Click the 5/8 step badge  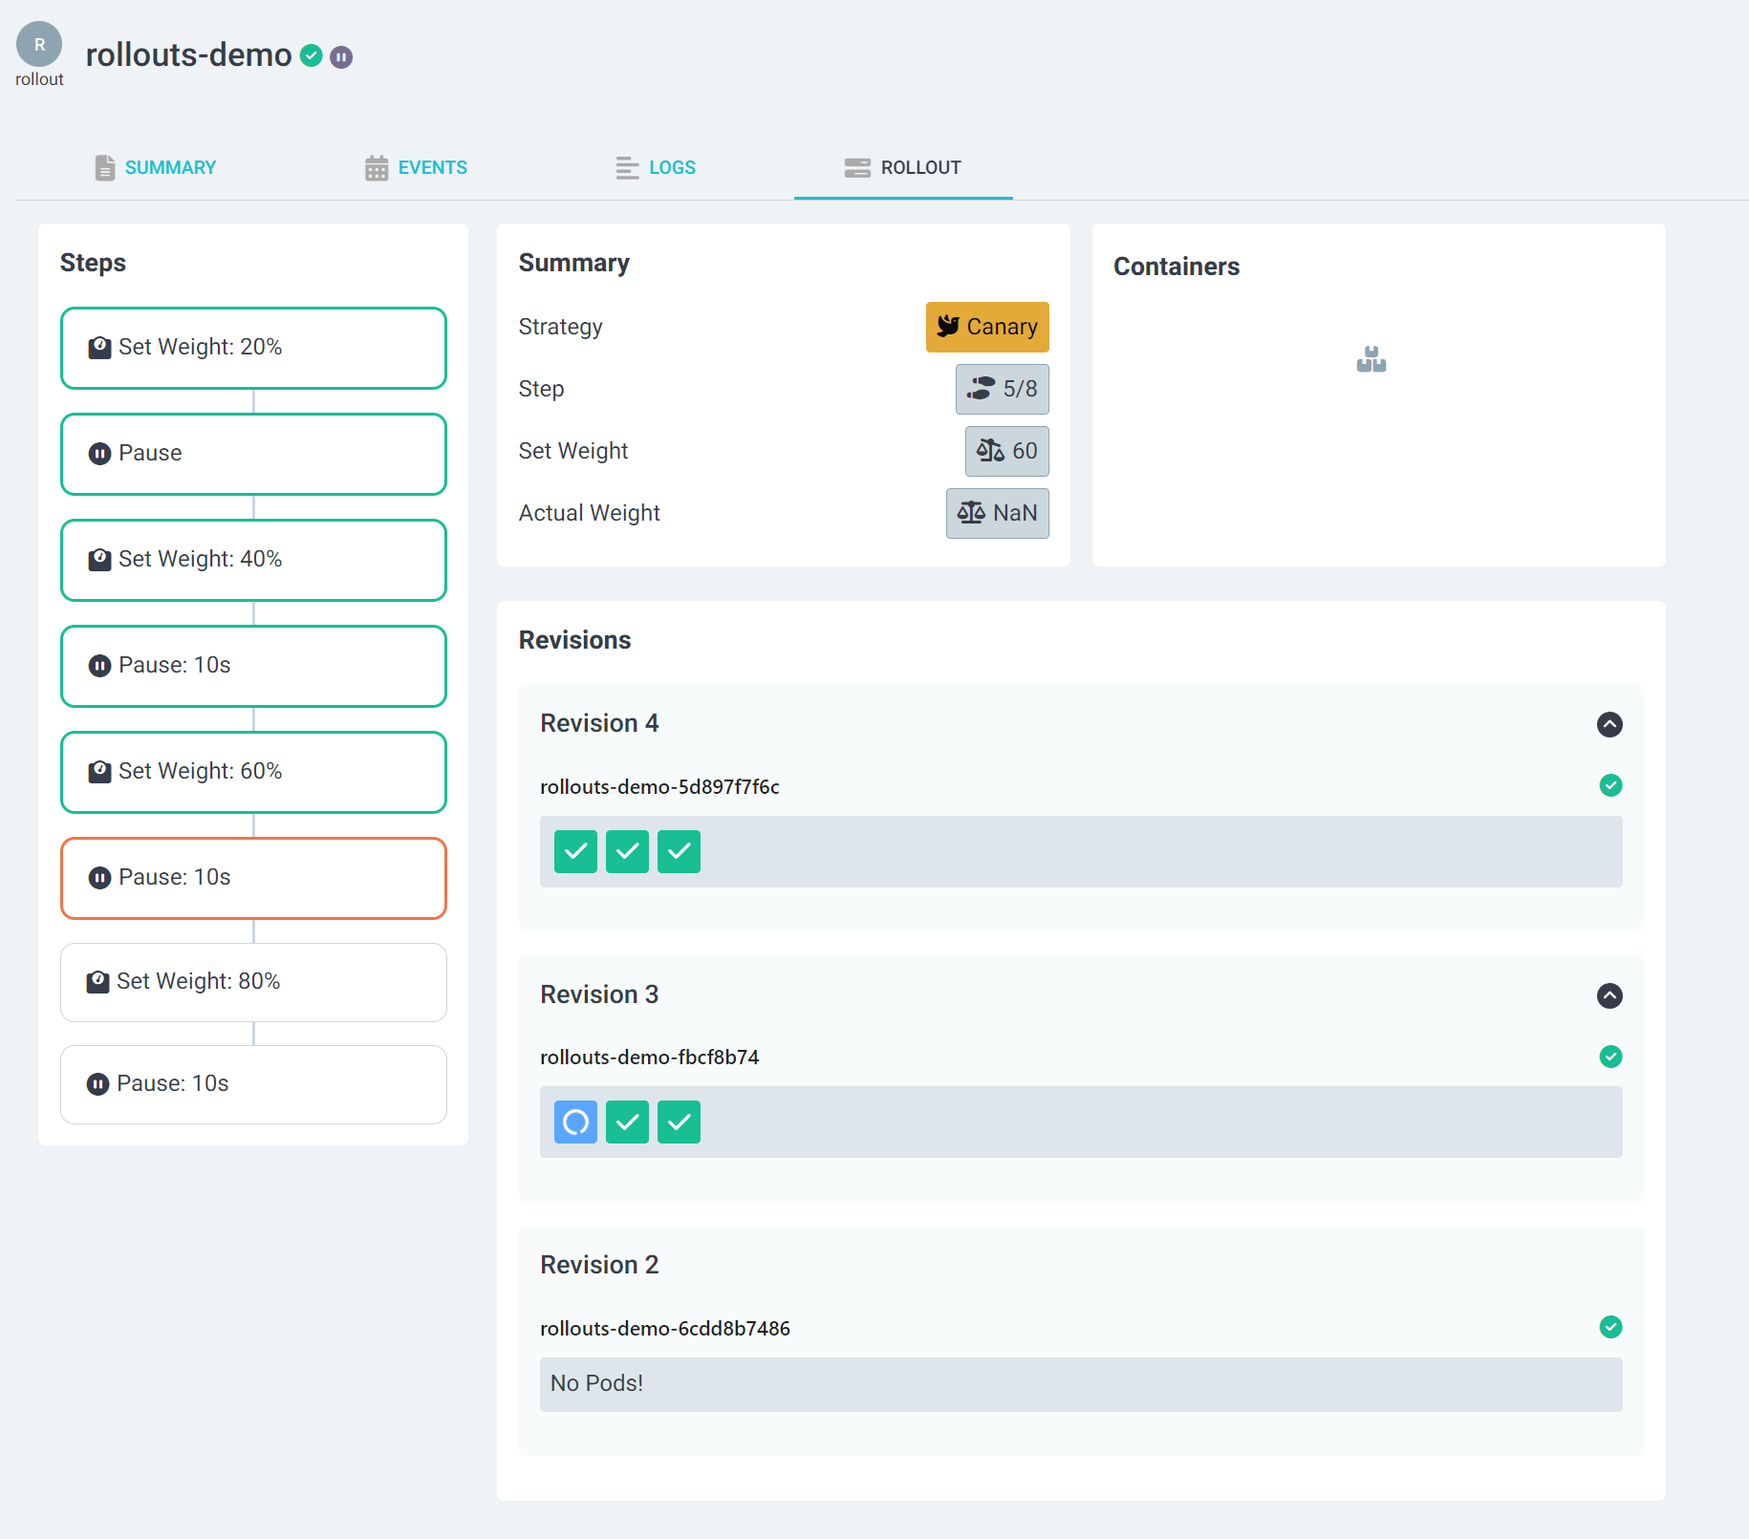[1002, 389]
